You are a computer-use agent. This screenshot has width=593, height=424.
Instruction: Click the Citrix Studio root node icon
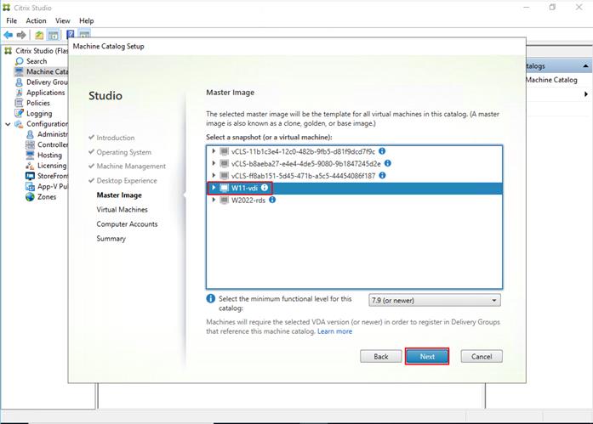click(x=9, y=51)
